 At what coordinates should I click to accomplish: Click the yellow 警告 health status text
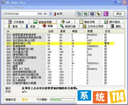coord(25,100)
